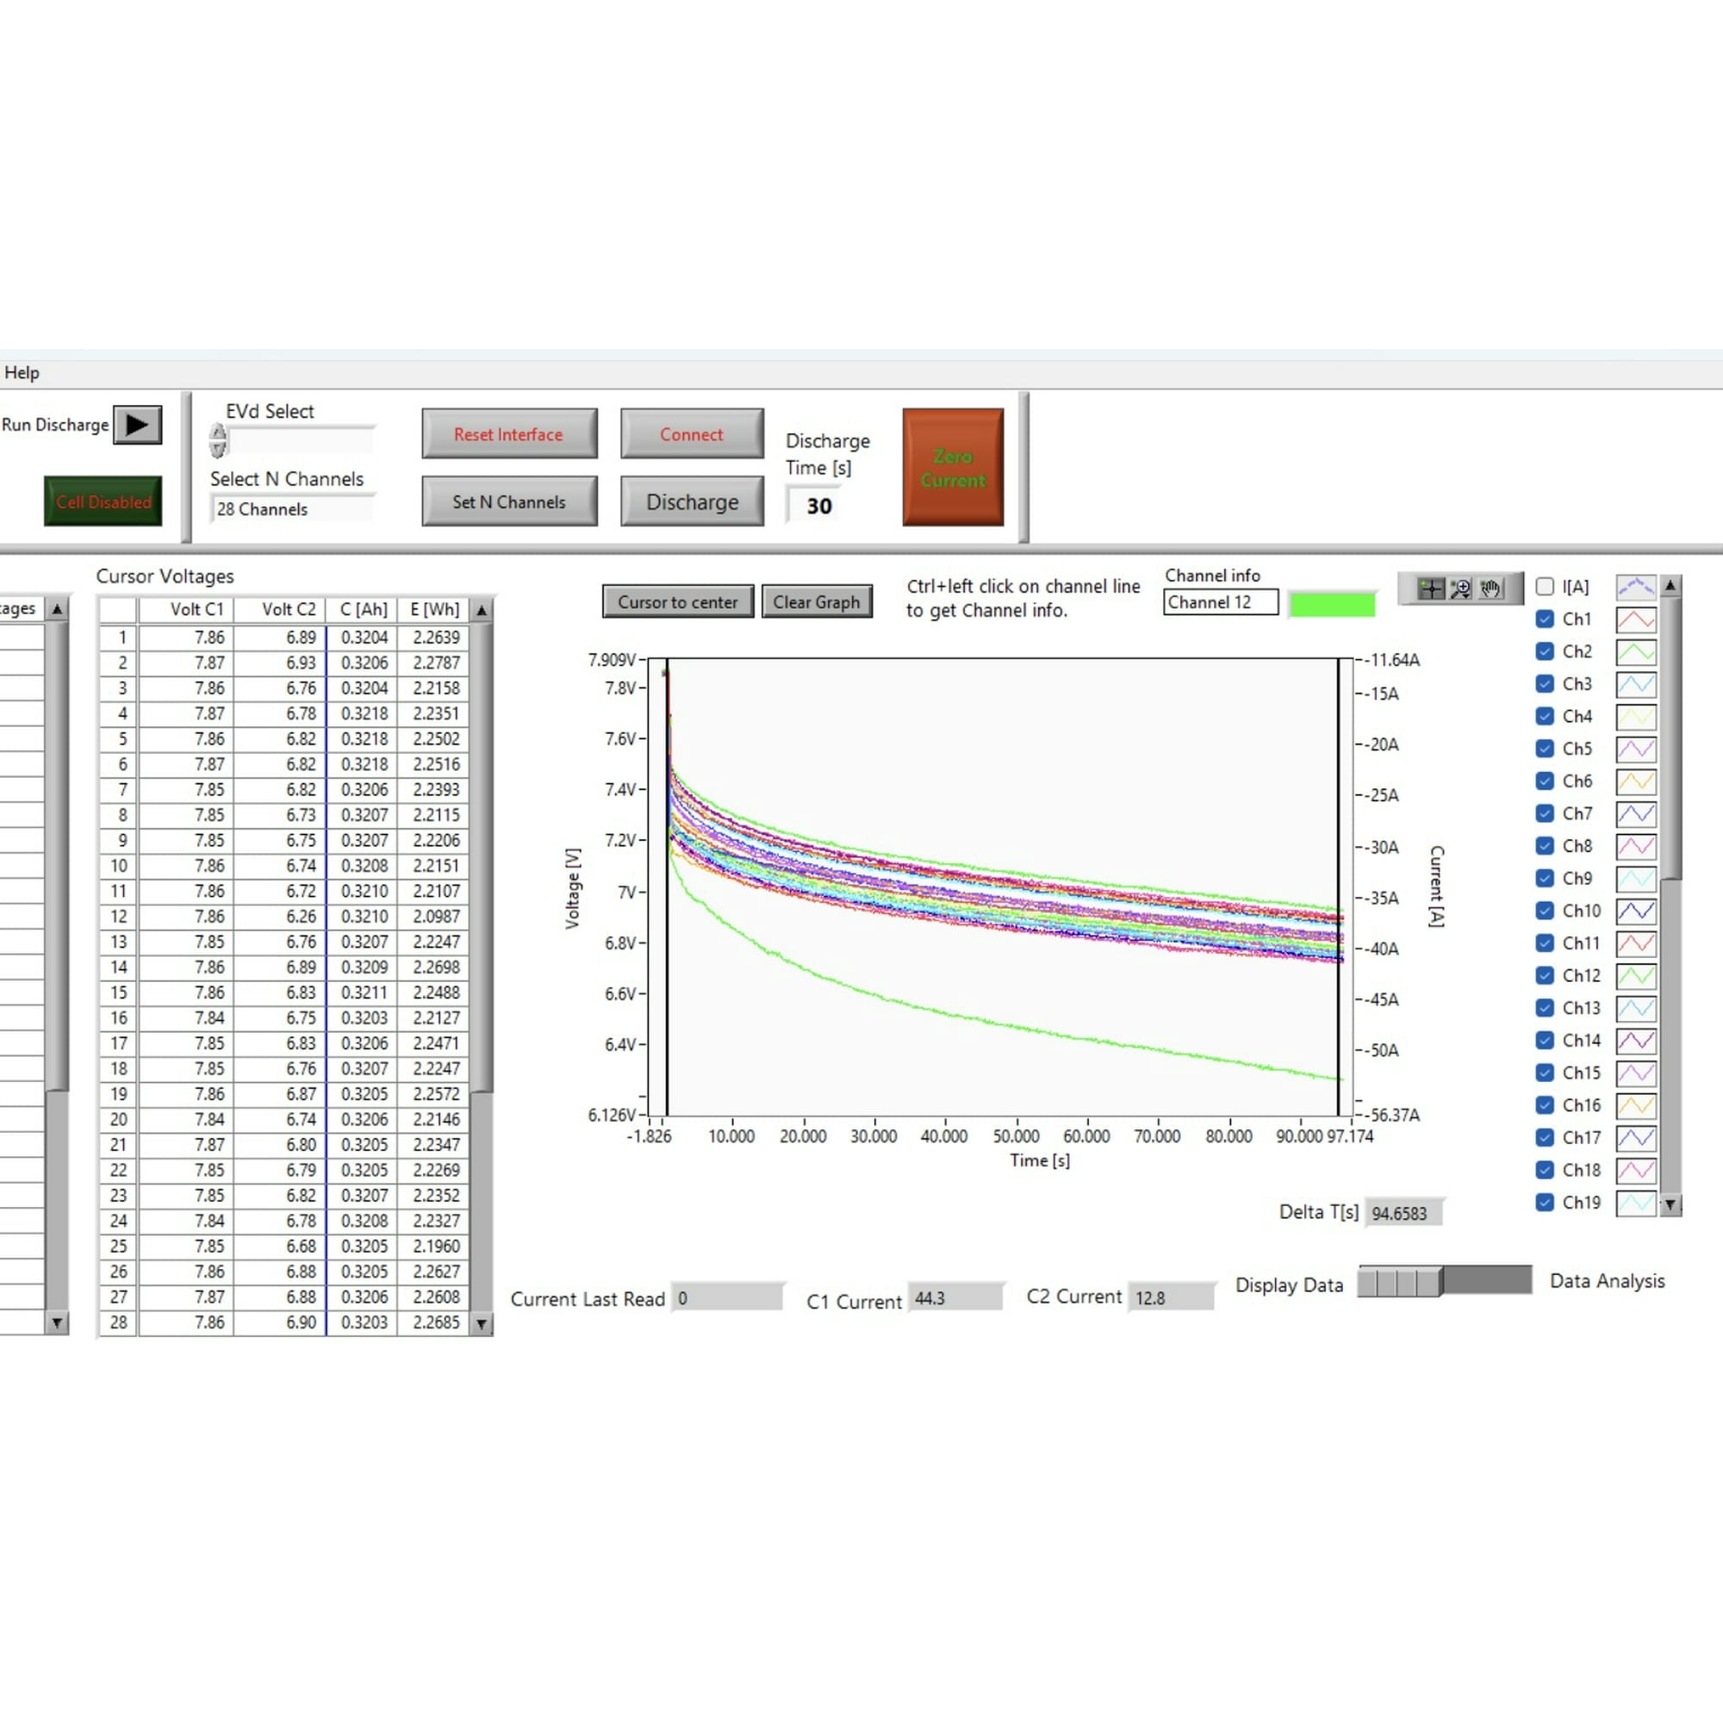The width and height of the screenshot is (1723, 1723).
Task: Open the Select N Channels dropdown
Action: coord(292,509)
